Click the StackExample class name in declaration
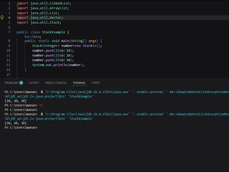The width and height of the screenshot is (229, 172). coord(53,32)
